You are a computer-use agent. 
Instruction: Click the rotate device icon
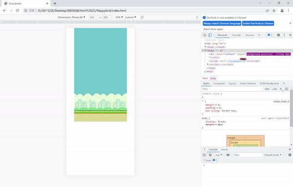142,17
